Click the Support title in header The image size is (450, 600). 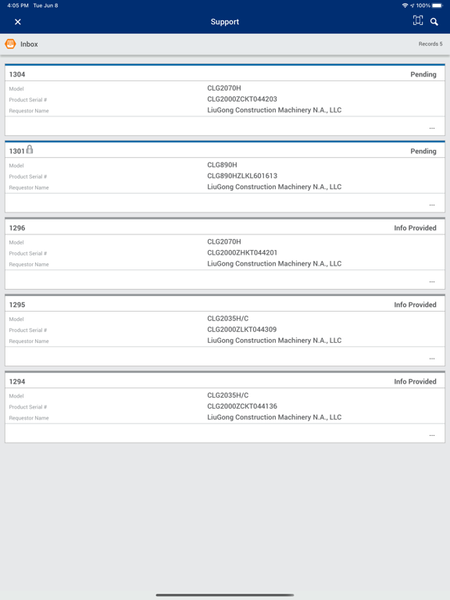point(225,22)
